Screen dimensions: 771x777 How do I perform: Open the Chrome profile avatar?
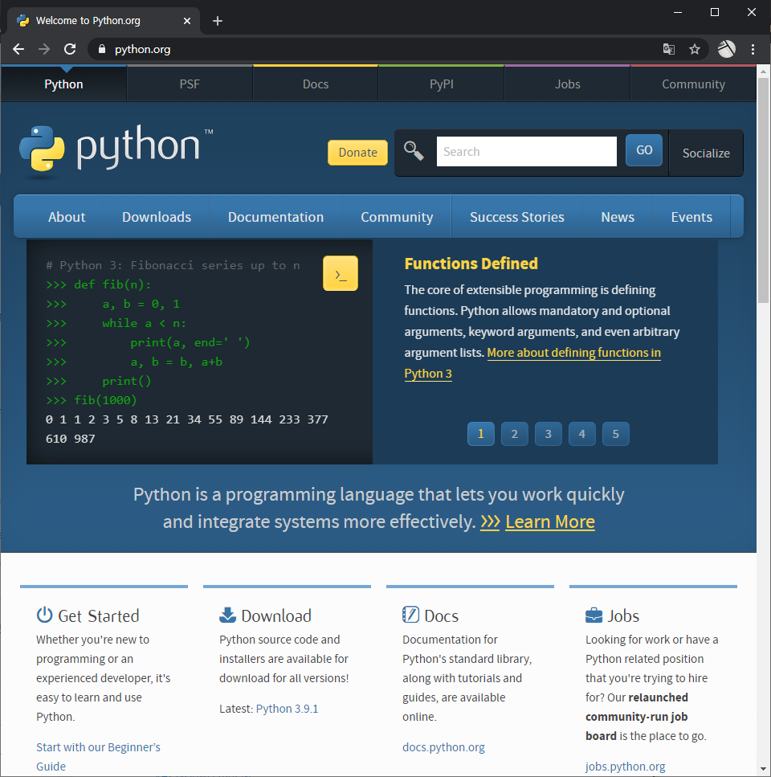coord(727,49)
